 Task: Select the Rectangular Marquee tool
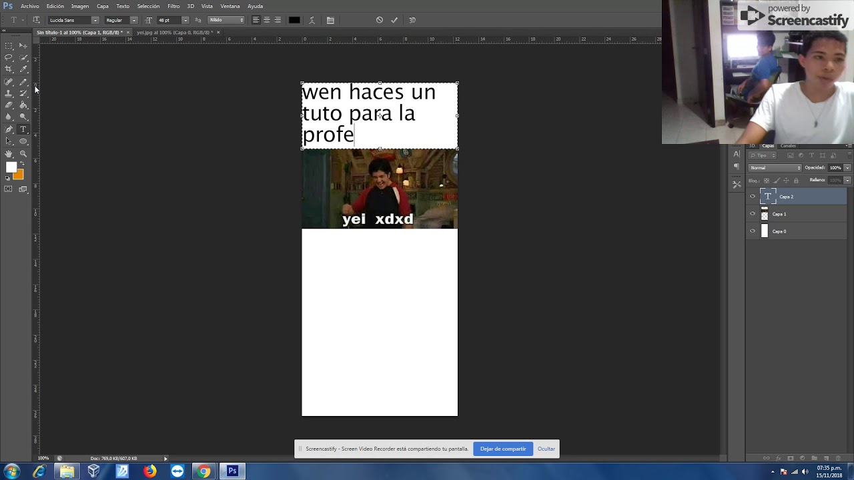(x=9, y=45)
